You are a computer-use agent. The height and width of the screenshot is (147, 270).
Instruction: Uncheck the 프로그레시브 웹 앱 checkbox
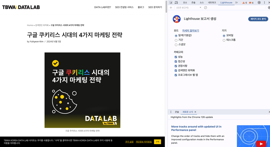pyautogui.click(x=176, y=75)
